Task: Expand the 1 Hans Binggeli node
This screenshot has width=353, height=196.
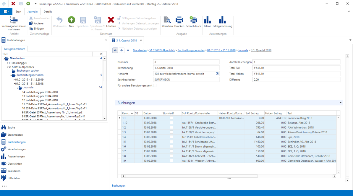Action: click(7, 63)
